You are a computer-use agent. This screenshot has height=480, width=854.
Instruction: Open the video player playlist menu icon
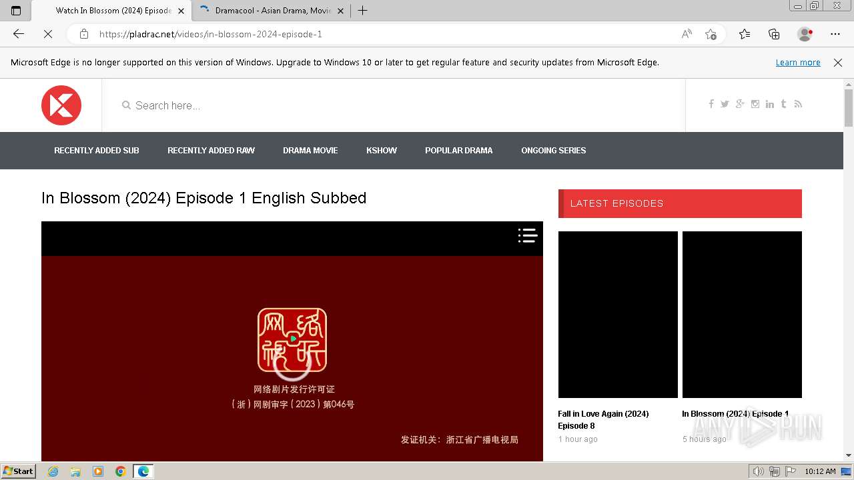pyautogui.click(x=528, y=235)
